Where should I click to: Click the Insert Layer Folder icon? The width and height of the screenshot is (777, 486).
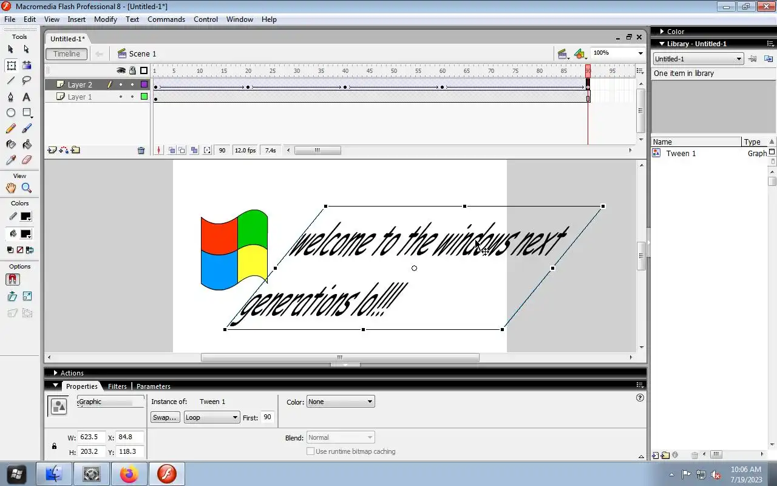pyautogui.click(x=75, y=150)
